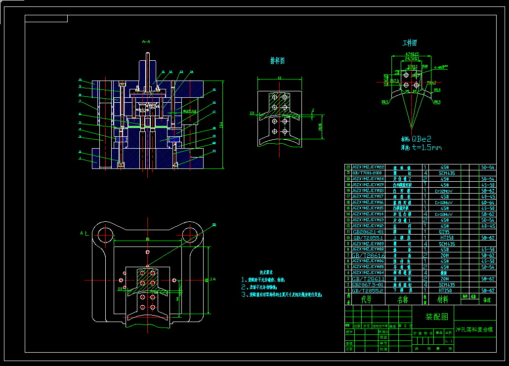Select the 52 width dimension in layout view
The image size is (509, 366).
click(280, 78)
